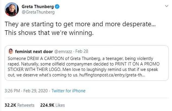Image resolution: width=172 pixels, height=111 pixels.
Task: View the 32.2K Retweets list
Action: pyautogui.click(x=20, y=105)
